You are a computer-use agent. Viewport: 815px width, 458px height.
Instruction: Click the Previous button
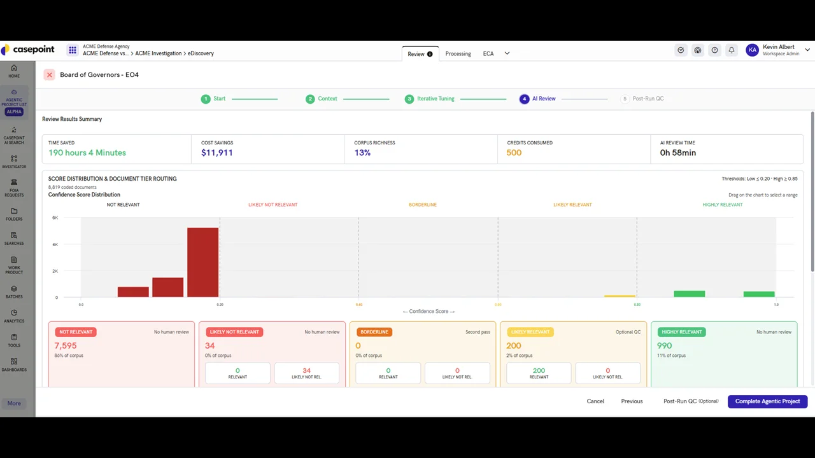tap(632, 401)
